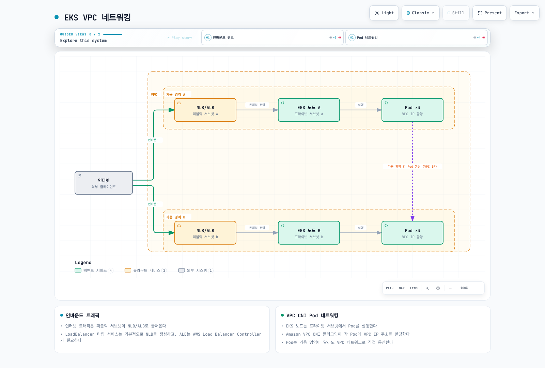
Task: Click the 'GUIDED VIEWS 0 / 2' counter
Action: (80, 34)
